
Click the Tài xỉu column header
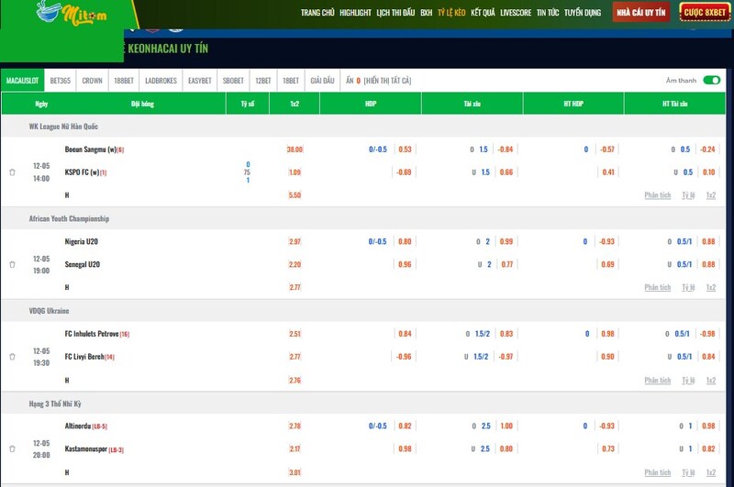coord(473,104)
